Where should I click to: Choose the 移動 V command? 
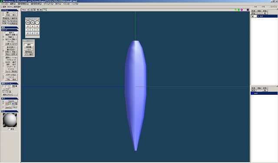(x=11, y=37)
